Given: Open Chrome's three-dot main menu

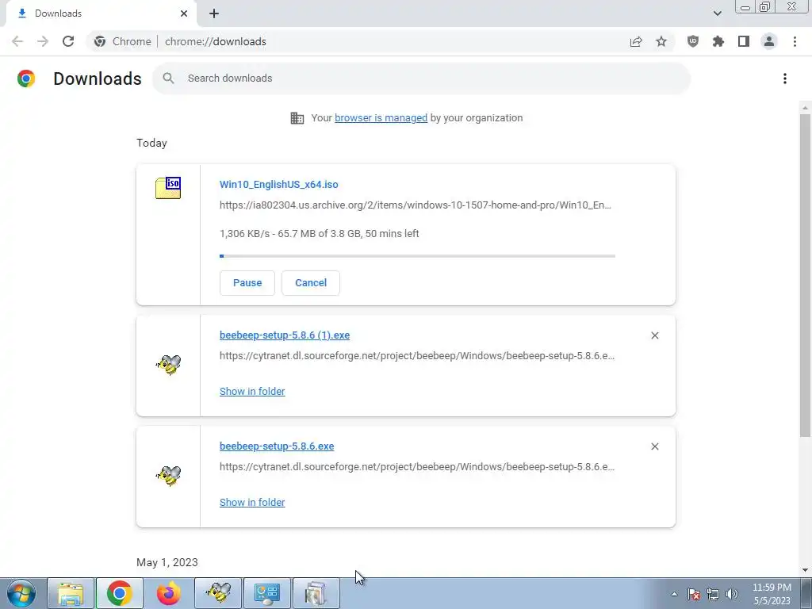Looking at the screenshot, I should coord(795,41).
